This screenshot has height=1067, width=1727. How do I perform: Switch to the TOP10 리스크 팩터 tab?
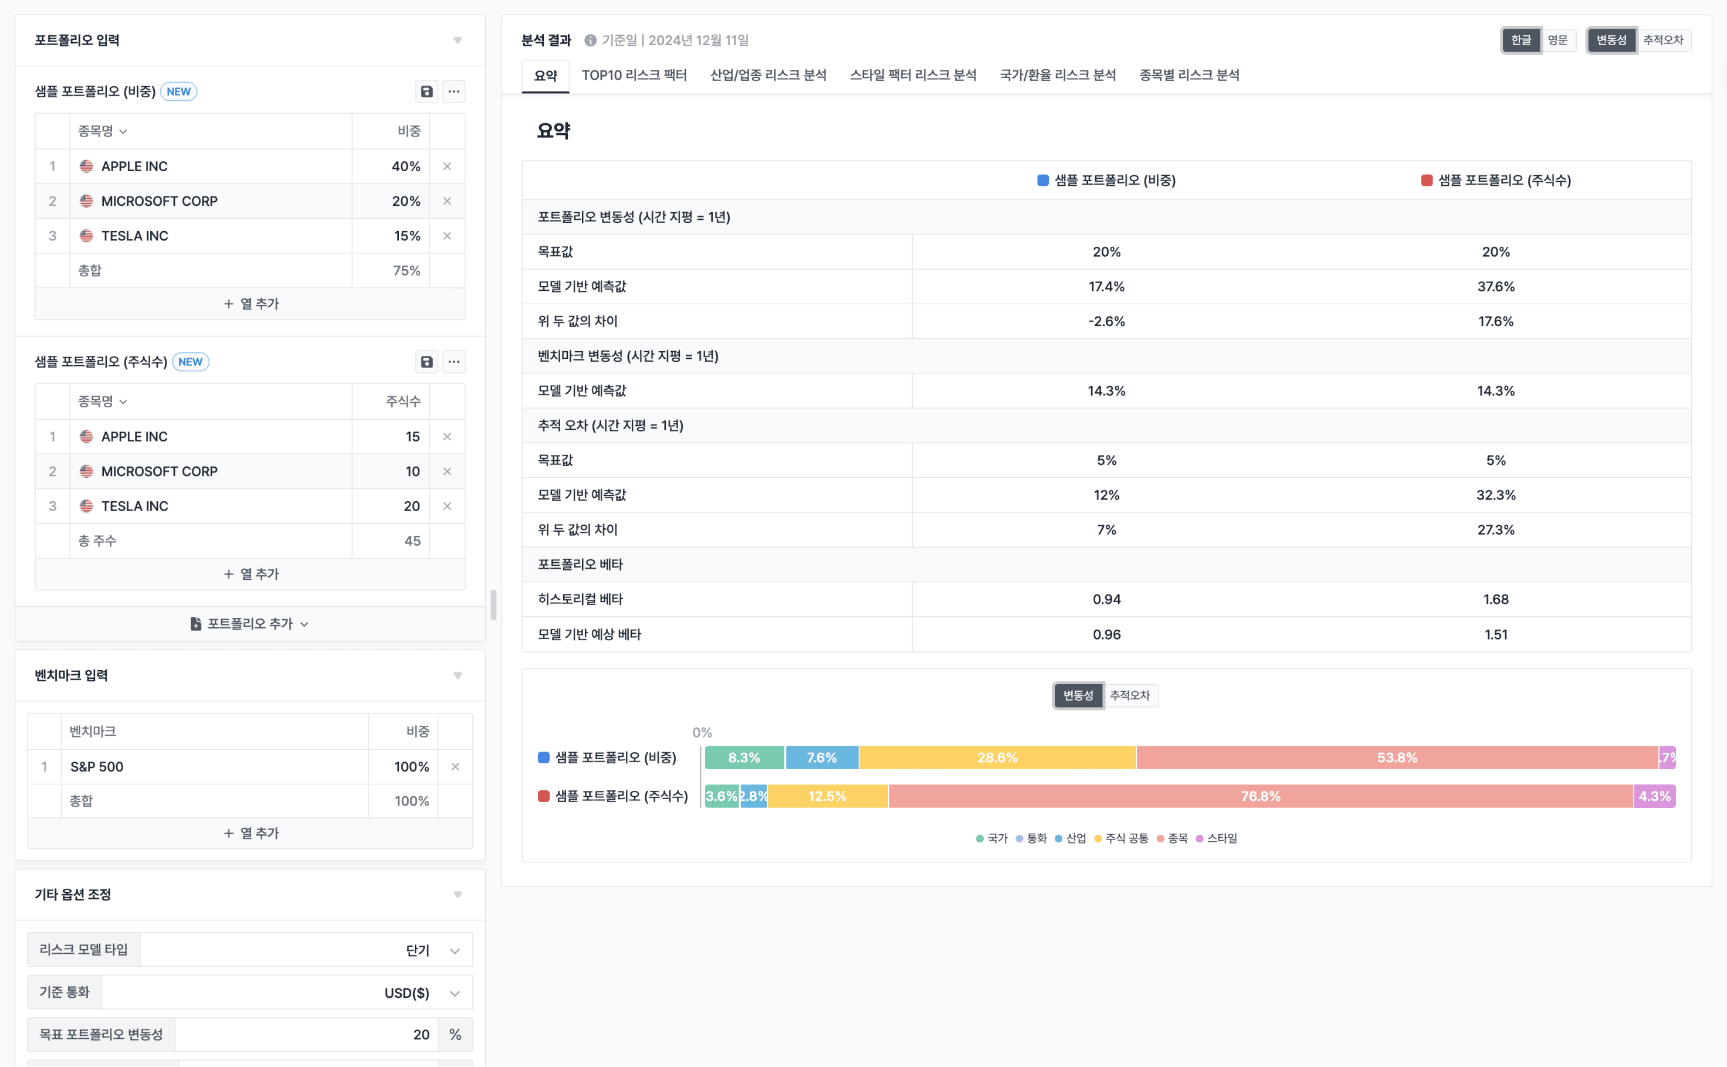pyautogui.click(x=634, y=76)
